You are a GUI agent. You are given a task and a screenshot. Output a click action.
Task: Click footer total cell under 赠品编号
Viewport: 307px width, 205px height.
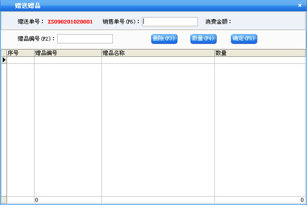68,200
